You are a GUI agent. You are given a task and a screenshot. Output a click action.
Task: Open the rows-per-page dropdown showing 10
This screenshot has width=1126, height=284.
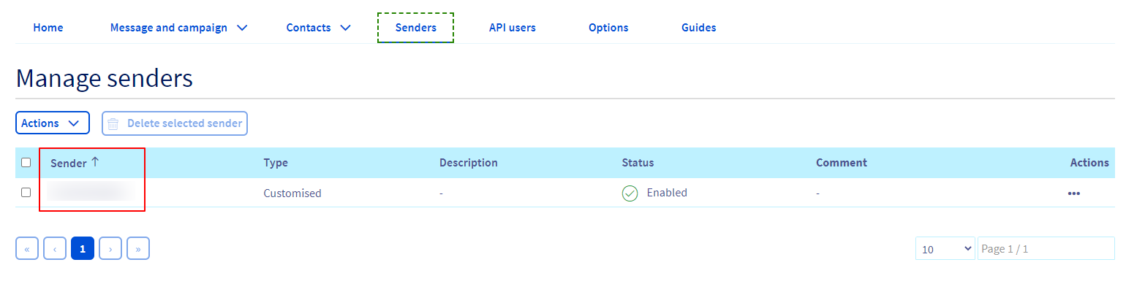[945, 249]
